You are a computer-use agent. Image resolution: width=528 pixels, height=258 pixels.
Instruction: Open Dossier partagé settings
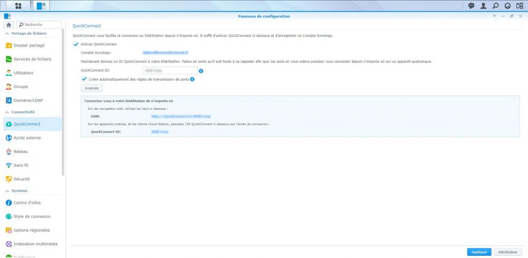(x=32, y=45)
